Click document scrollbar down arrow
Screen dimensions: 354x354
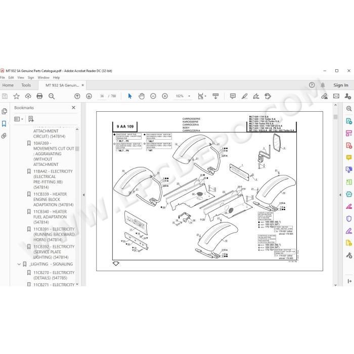click(335, 285)
